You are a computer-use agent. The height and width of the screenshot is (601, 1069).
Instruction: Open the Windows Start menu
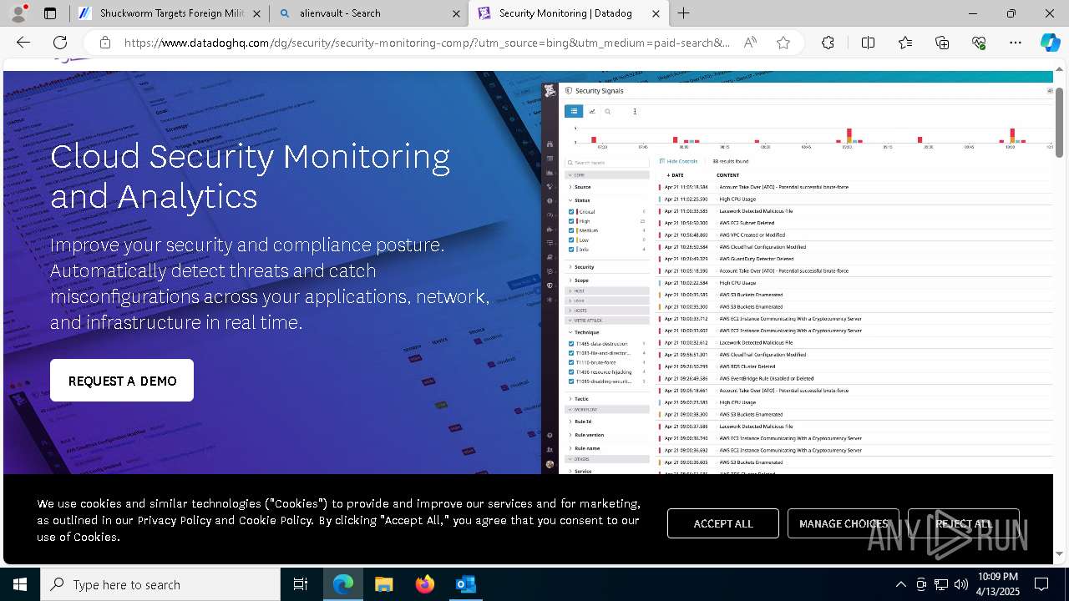(x=20, y=584)
